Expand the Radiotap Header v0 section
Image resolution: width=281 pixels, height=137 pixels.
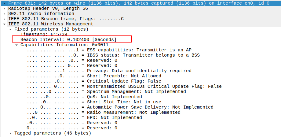tap(4, 8)
